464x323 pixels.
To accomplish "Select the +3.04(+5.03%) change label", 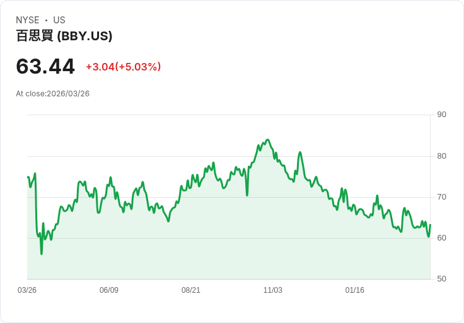I will (x=124, y=67).
